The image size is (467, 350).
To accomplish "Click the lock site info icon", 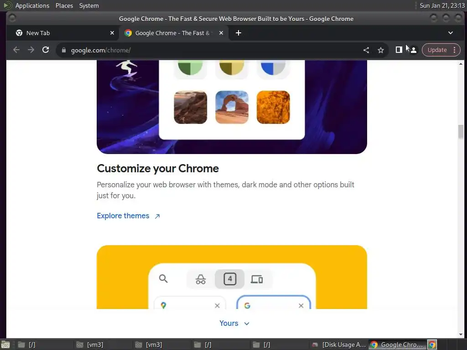I will [64, 50].
